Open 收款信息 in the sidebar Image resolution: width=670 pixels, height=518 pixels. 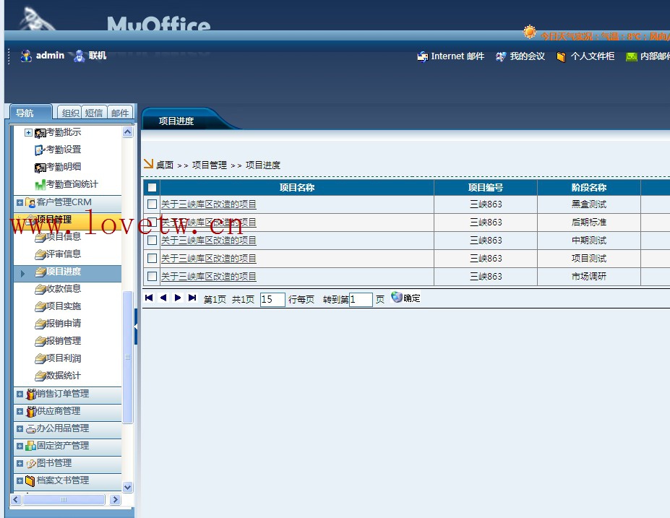click(x=64, y=289)
